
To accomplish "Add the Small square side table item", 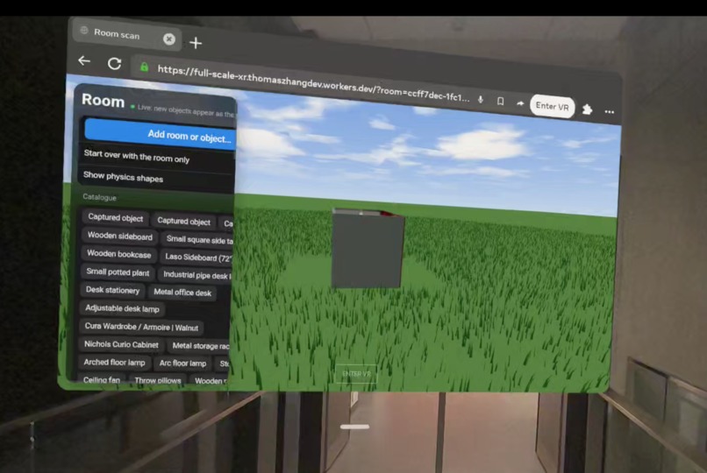I will pyautogui.click(x=198, y=239).
